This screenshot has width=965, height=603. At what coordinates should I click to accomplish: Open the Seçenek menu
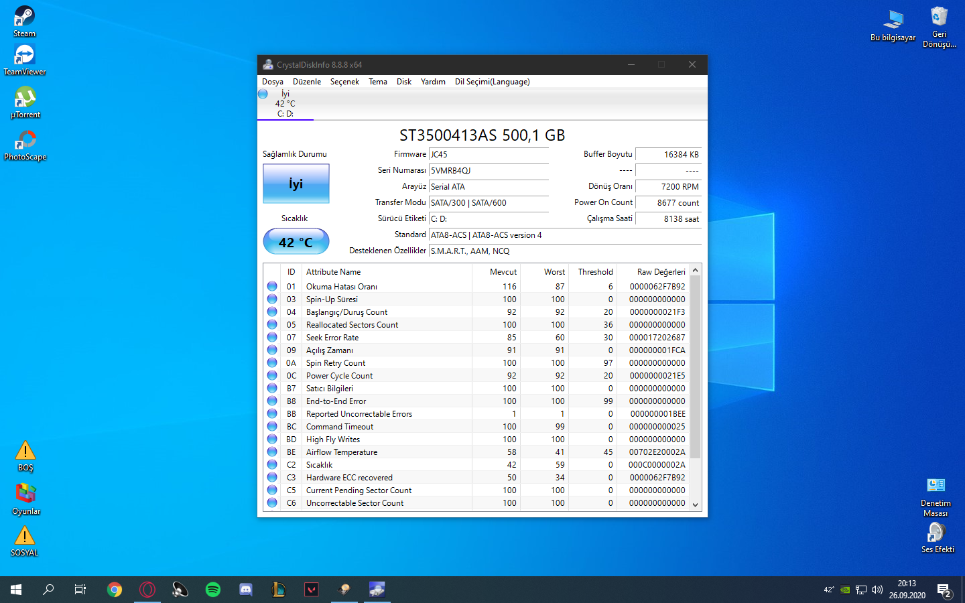point(344,82)
